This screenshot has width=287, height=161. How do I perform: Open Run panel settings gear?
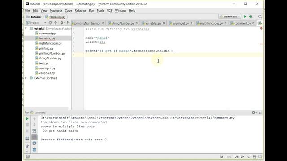coord(254,112)
